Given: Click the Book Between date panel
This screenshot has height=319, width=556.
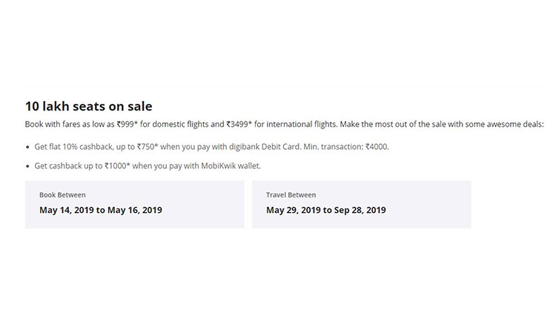Looking at the screenshot, I should click(135, 205).
